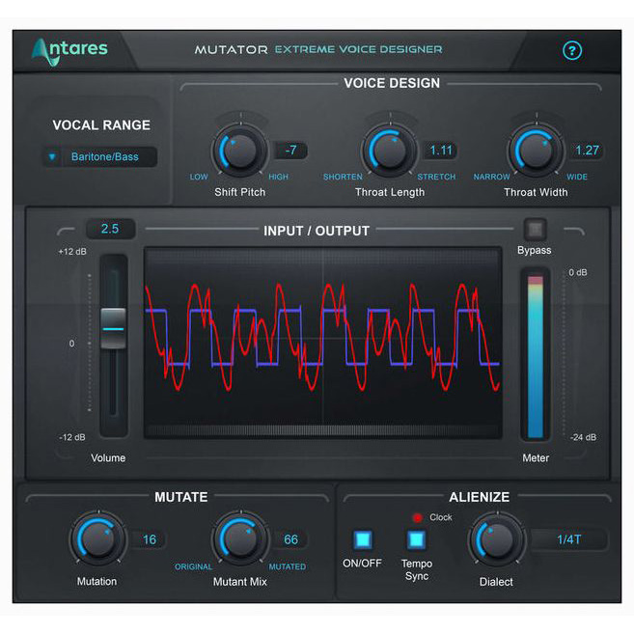Click the INPUT / OUTPUT section title
634x634 pixels.
click(x=317, y=231)
